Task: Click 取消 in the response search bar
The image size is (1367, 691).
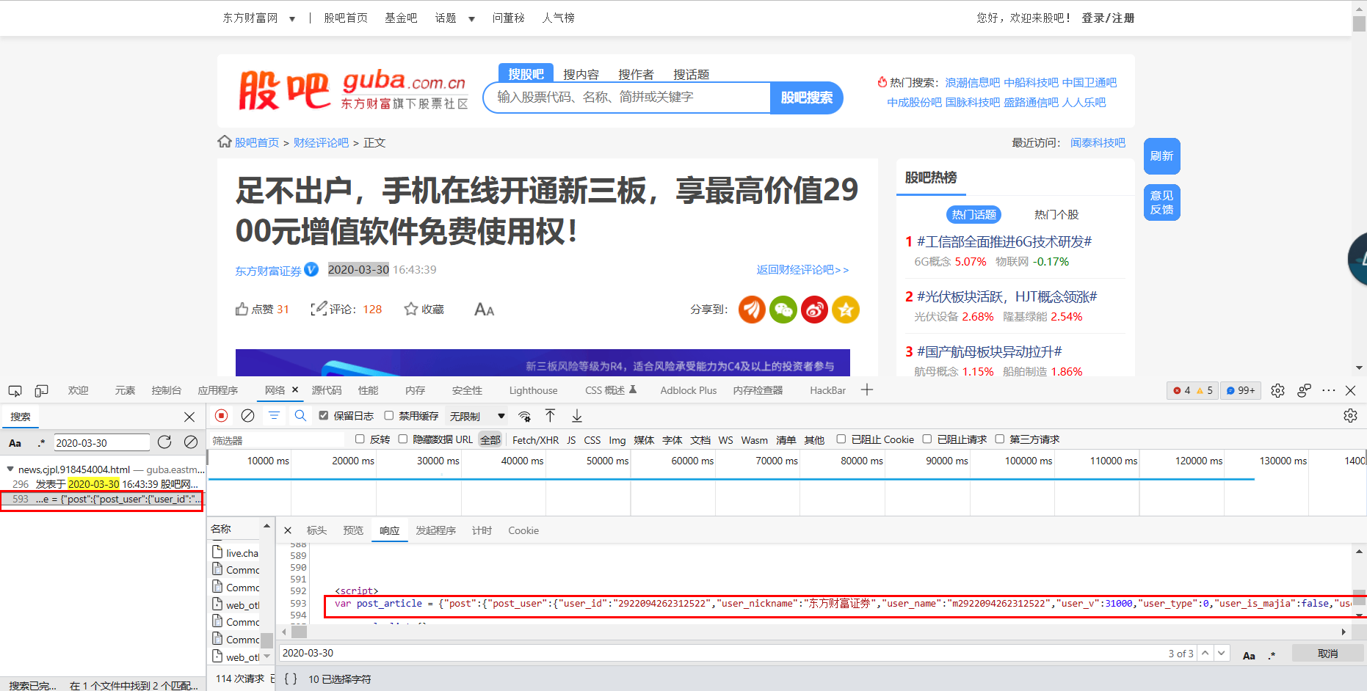Action: tap(1327, 654)
